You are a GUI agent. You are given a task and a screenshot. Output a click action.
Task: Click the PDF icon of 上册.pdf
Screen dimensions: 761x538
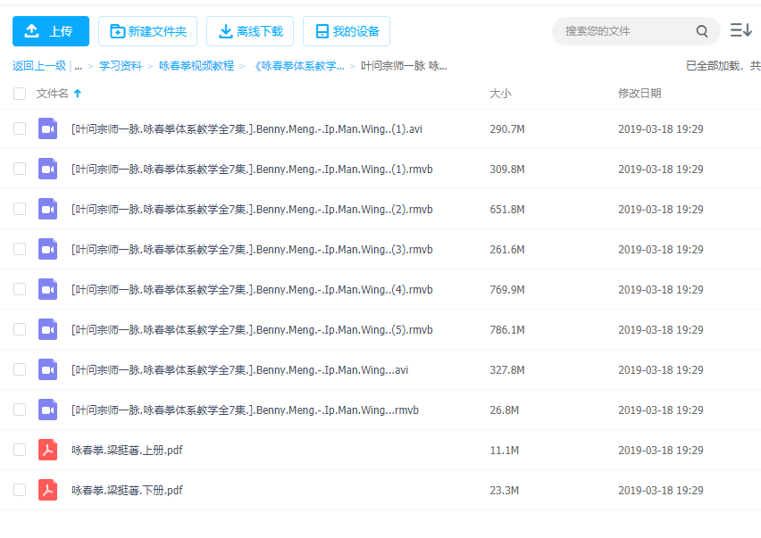[47, 450]
